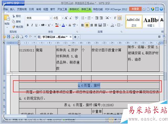Open the 插入 ribbon tab

coord(12,9)
